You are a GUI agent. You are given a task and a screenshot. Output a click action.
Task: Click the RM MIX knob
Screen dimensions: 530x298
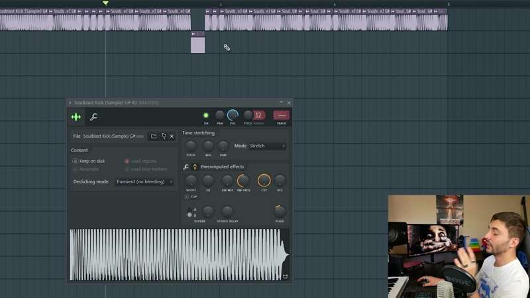(227, 181)
